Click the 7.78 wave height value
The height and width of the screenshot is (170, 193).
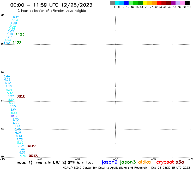20,139
